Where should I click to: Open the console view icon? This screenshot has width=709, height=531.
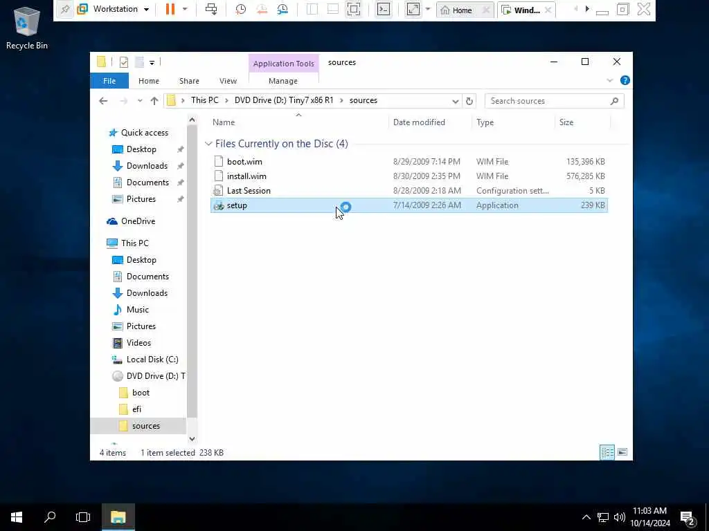click(x=384, y=9)
